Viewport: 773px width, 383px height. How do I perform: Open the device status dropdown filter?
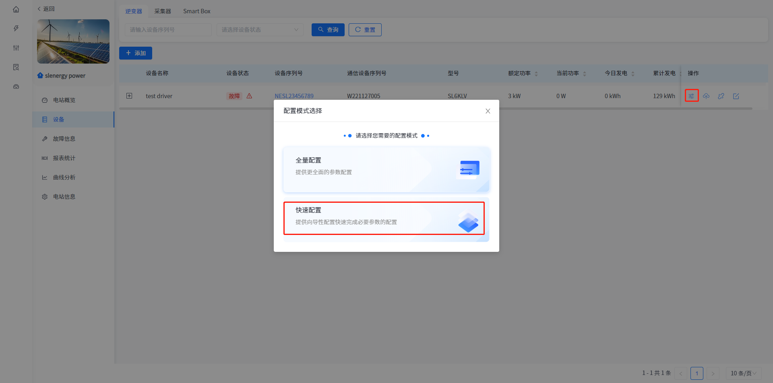(x=260, y=30)
